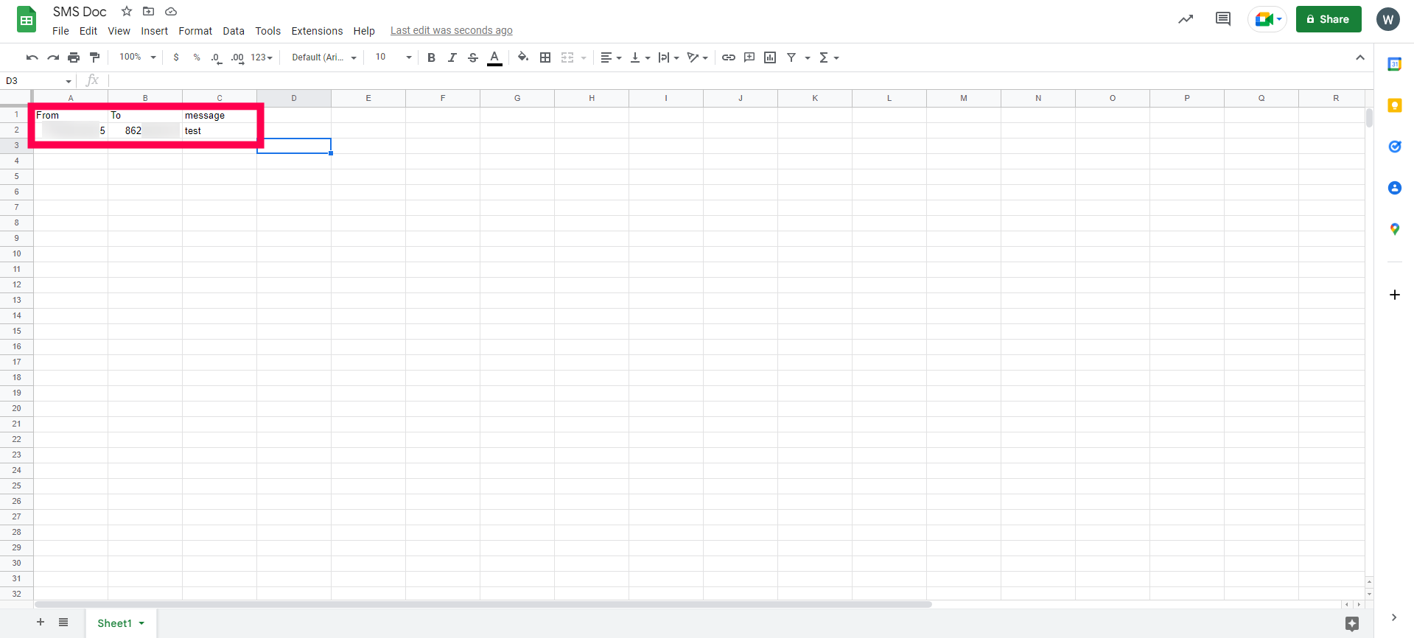This screenshot has height=638, width=1414.
Task: Open Maps in the side panel
Action: tap(1394, 229)
